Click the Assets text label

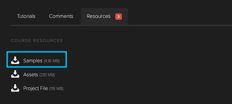[x=31, y=75]
